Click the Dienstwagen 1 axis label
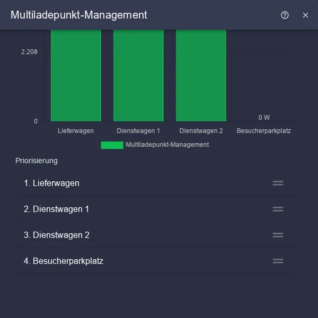Viewport: 318px width, 318px height. point(138,131)
